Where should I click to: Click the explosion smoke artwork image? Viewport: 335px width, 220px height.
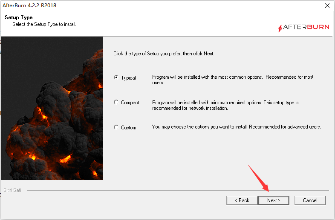(x=52, y=108)
